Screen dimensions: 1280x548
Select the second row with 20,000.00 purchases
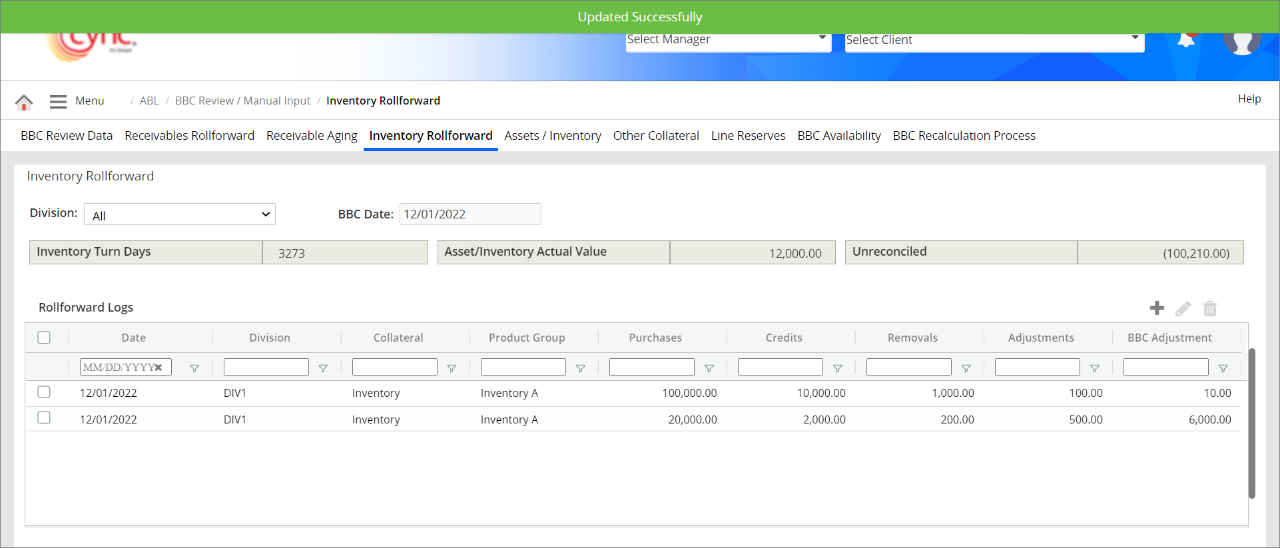(44, 418)
